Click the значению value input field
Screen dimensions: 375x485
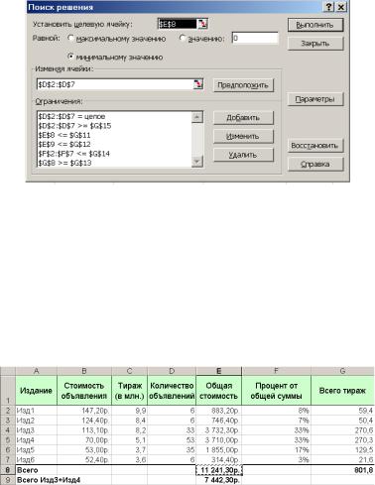[x=255, y=38]
